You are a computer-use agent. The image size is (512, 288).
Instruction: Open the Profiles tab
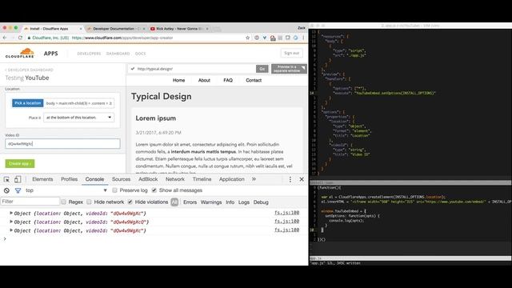[x=70, y=179]
